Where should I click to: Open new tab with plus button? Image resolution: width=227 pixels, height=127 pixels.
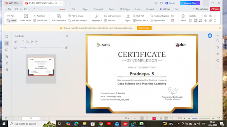point(66,3)
